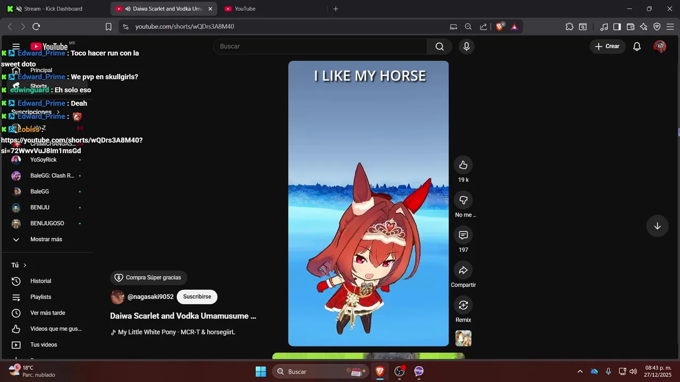
Task: Dislike the short with thumbs down
Action: point(463,200)
